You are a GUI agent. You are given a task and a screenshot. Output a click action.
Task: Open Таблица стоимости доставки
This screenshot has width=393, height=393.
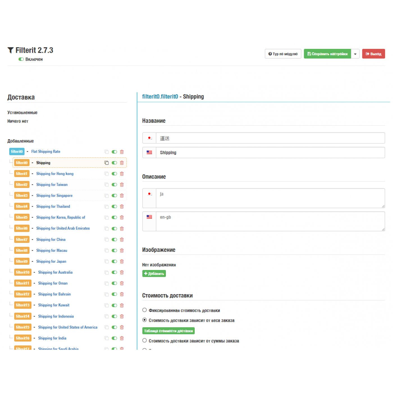click(168, 331)
